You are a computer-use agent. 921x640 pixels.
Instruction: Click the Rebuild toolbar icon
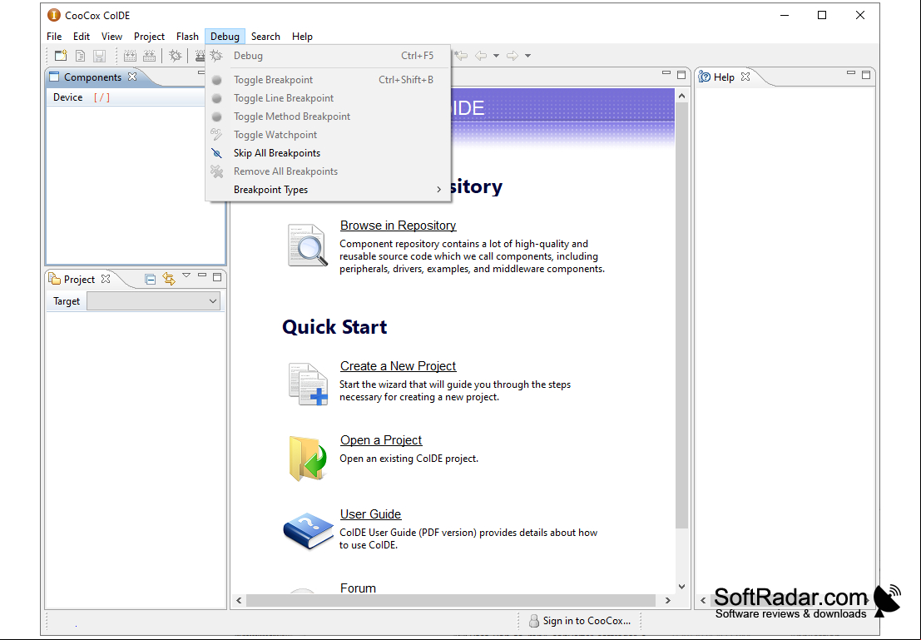point(149,56)
